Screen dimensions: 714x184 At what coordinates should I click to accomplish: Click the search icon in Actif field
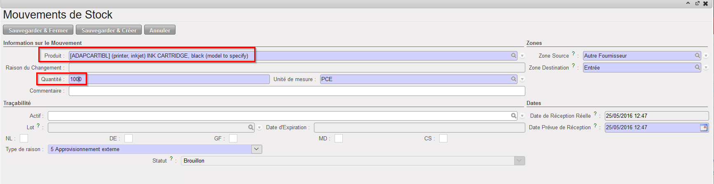click(513, 116)
